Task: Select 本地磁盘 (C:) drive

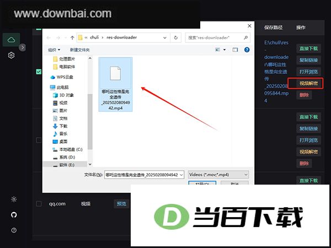Action: point(67,149)
